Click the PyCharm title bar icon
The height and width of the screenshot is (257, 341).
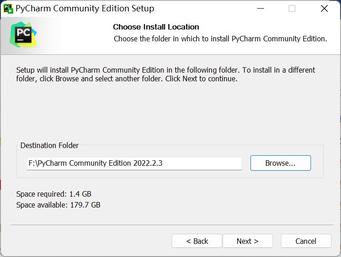pos(8,9)
